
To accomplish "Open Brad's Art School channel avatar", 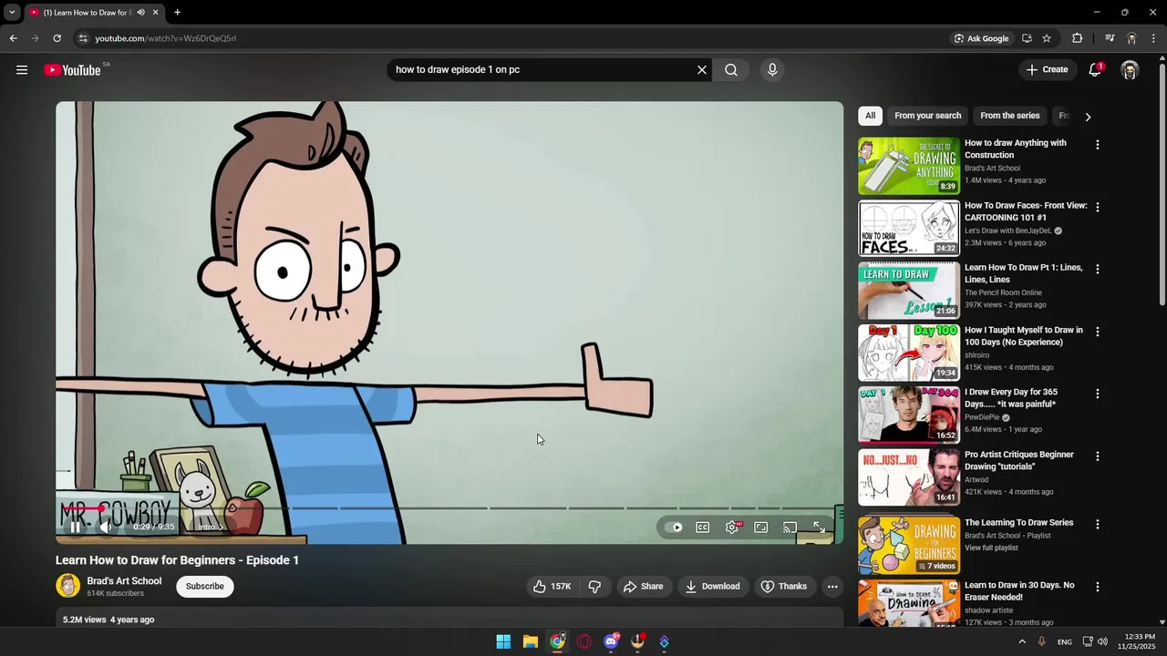I will [x=67, y=586].
